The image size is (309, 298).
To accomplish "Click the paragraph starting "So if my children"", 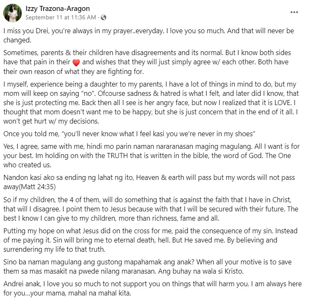I will coord(151,209).
